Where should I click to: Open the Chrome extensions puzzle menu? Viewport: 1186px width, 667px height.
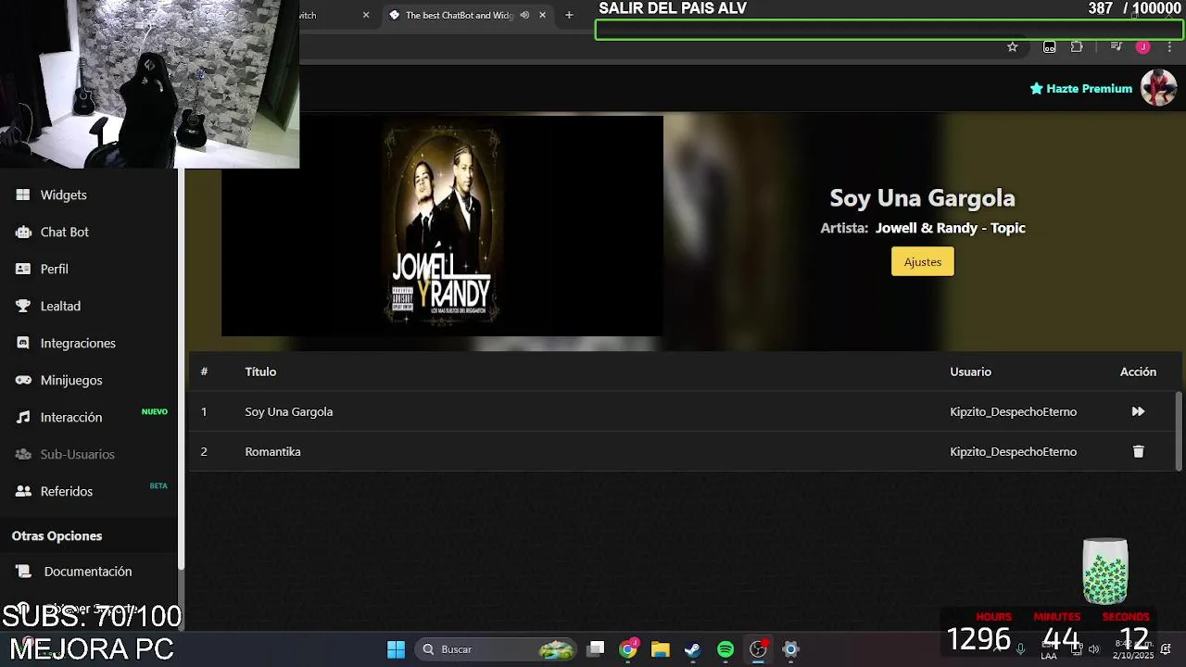click(1077, 46)
